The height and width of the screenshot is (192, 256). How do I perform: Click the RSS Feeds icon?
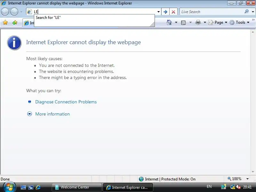183,22
